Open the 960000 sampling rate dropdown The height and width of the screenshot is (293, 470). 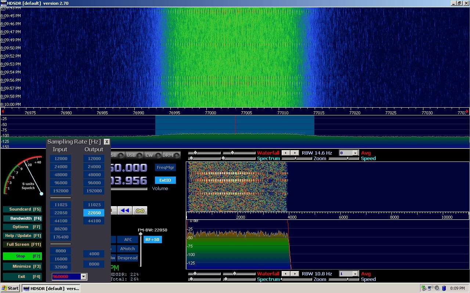tap(83, 277)
